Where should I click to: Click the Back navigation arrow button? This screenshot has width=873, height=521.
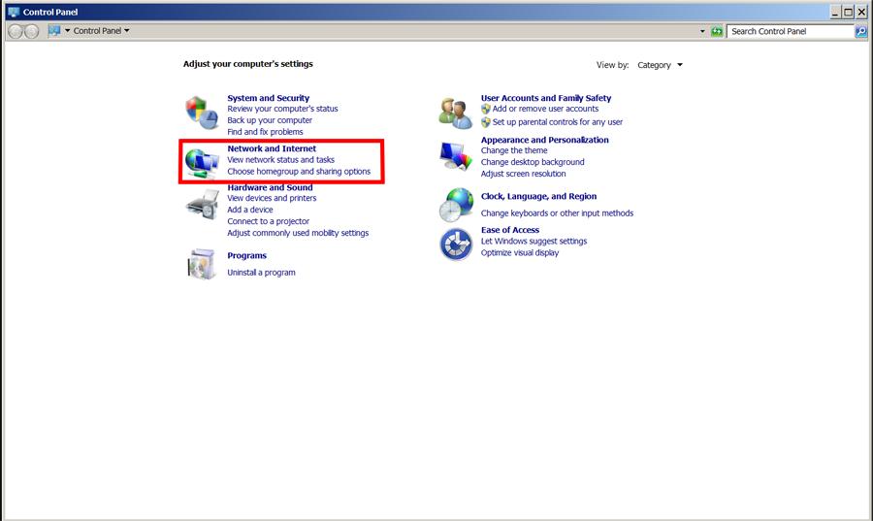tap(15, 32)
